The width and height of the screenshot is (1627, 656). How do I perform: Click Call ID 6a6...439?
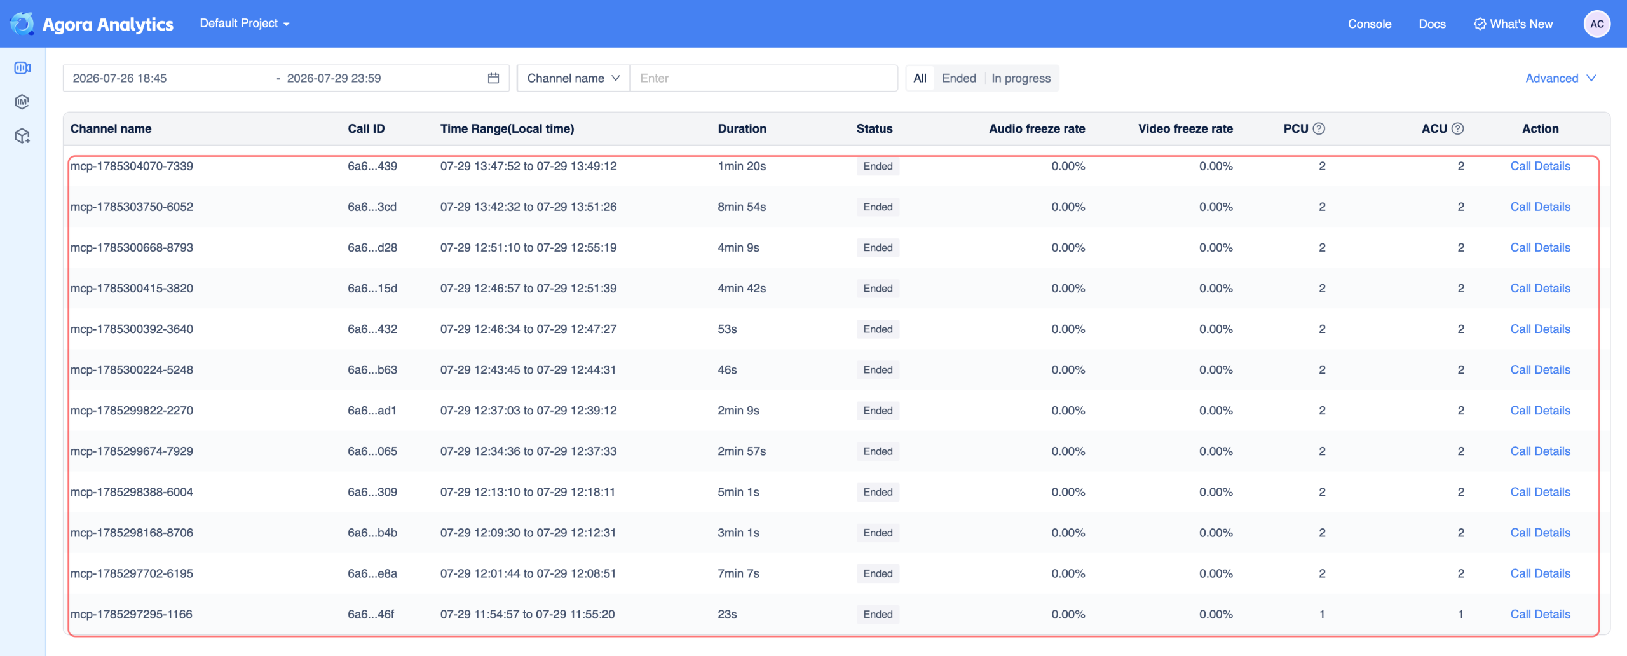372,166
